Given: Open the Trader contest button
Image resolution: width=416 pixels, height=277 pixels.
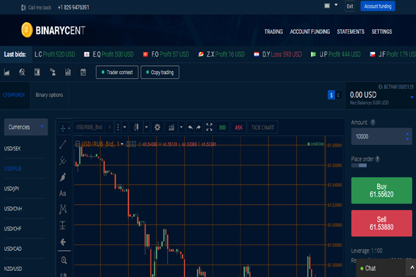Looking at the screenshot, I should [x=117, y=72].
